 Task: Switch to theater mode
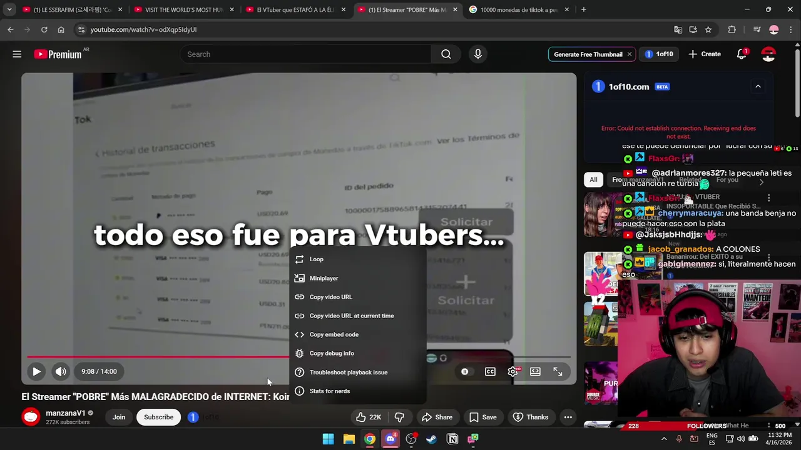pos(535,371)
